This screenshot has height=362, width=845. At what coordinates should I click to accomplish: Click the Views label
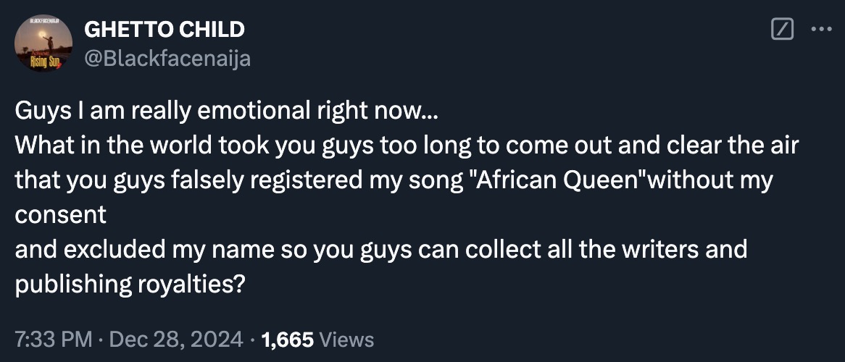point(346,339)
